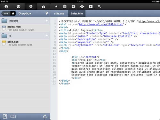160x120 pixels.
Task: Go back with the Back button
Action: (6, 13)
